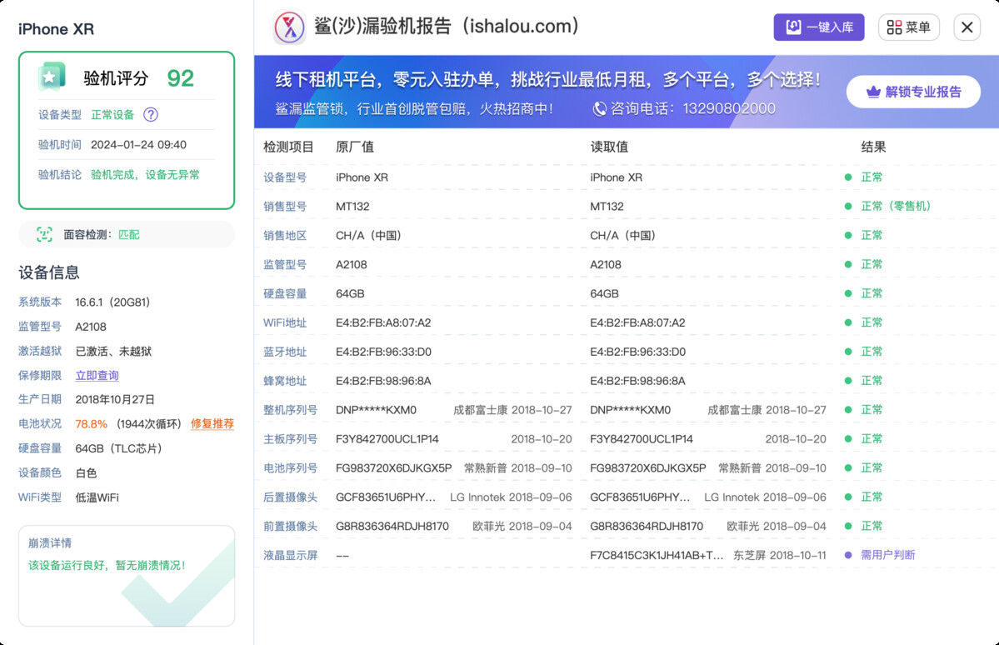Click the green status dot for 设备型号
Viewport: 999px width, 645px height.
pyautogui.click(x=848, y=177)
